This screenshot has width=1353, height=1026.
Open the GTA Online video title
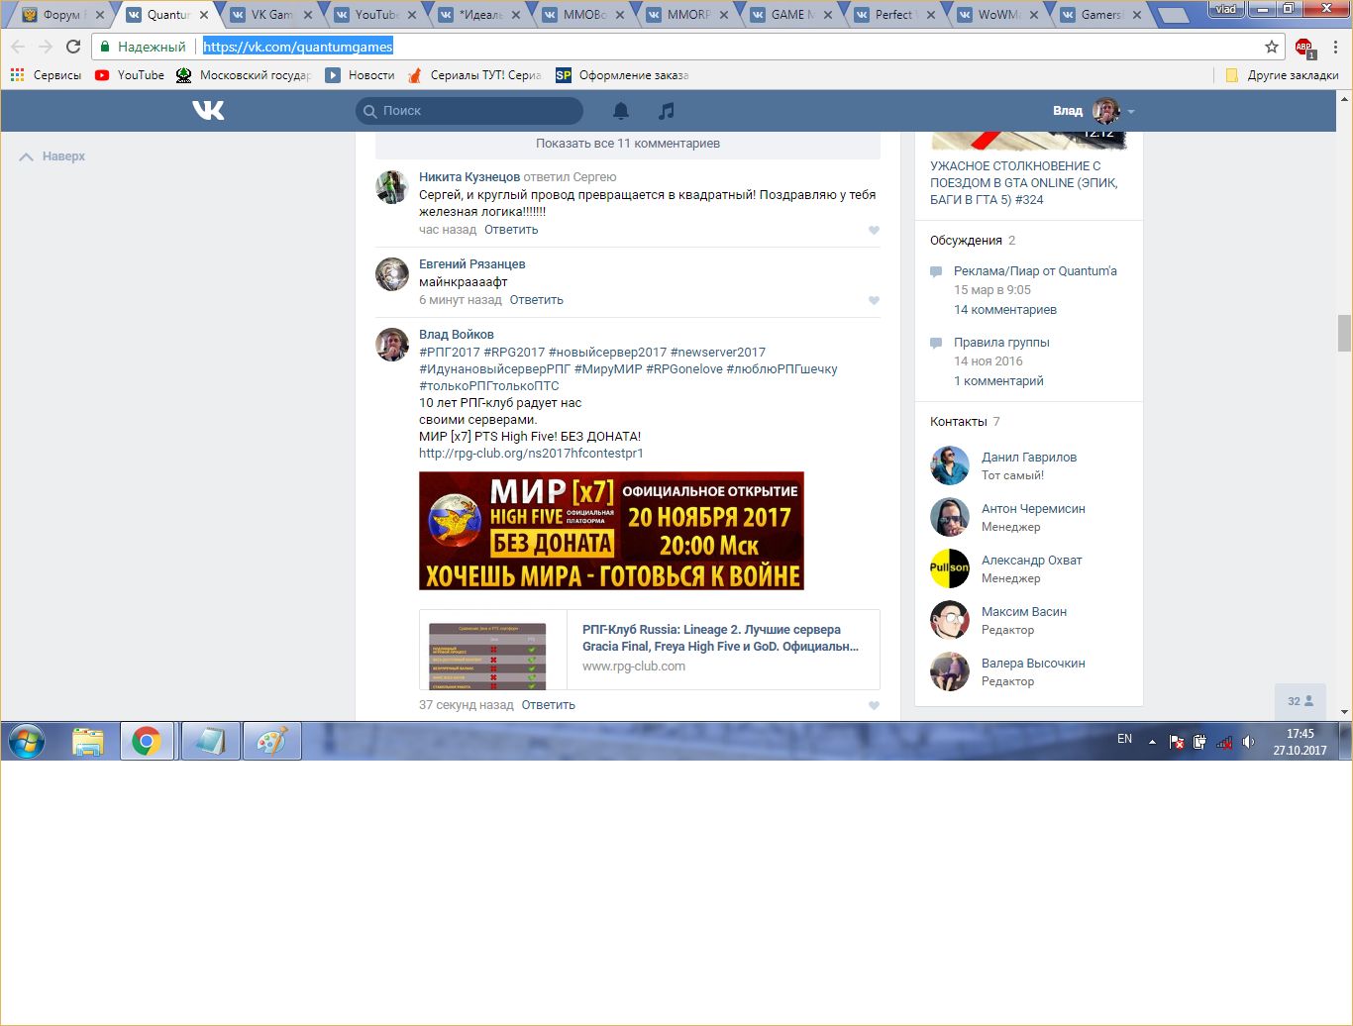coord(1024,183)
